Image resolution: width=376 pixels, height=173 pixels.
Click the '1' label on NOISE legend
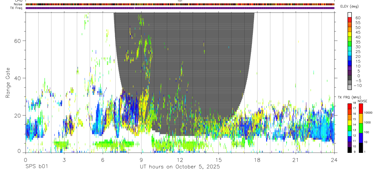[x=364, y=152]
